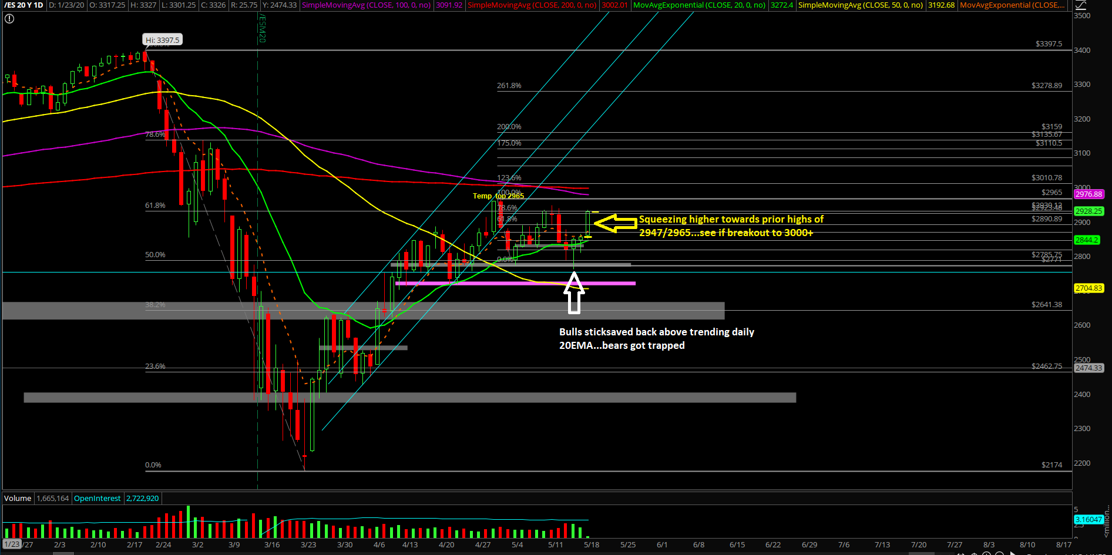
Task: Click the 175.0% Fibonacci extension label
Action: pos(509,143)
